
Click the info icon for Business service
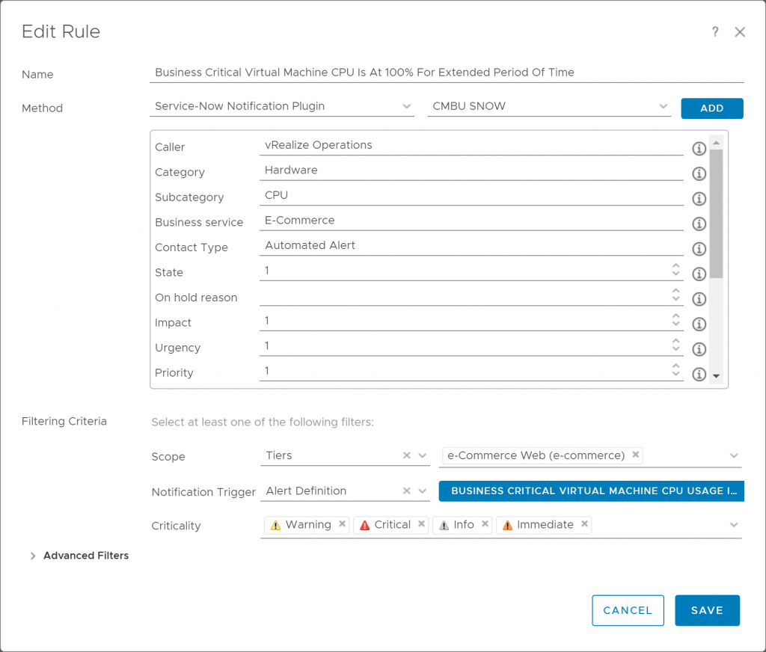coord(699,224)
